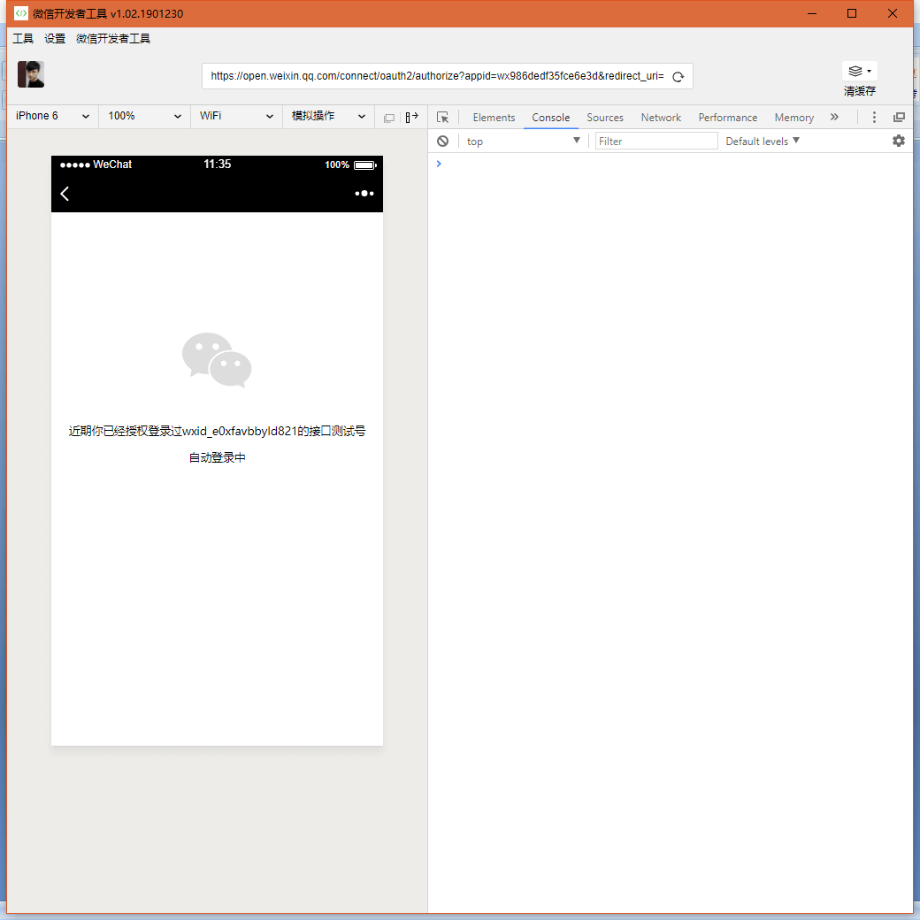The width and height of the screenshot is (920, 920).
Task: Switch to the Performance tab
Action: click(727, 118)
